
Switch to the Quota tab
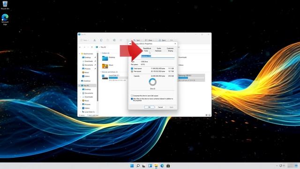[x=159, y=48]
